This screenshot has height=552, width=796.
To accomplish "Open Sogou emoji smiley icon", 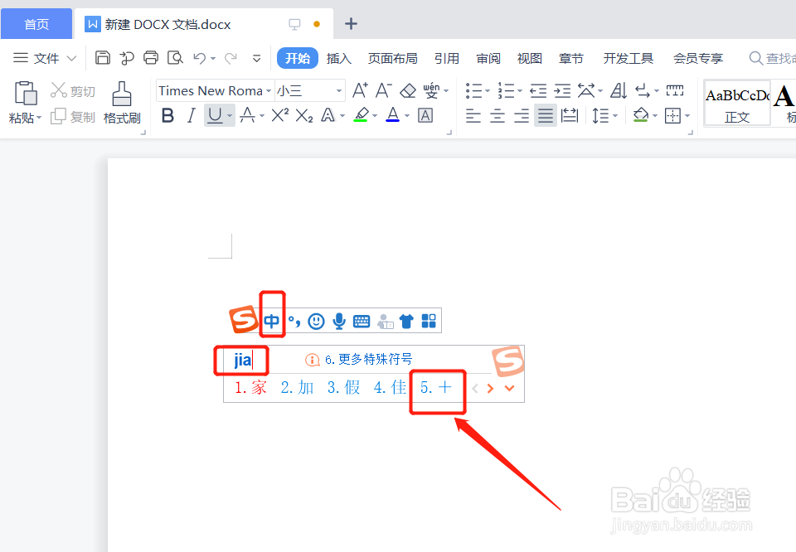I will pos(316,321).
